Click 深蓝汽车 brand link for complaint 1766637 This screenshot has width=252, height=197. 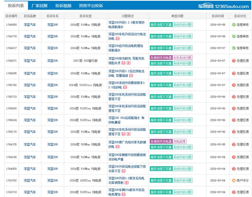(30, 48)
